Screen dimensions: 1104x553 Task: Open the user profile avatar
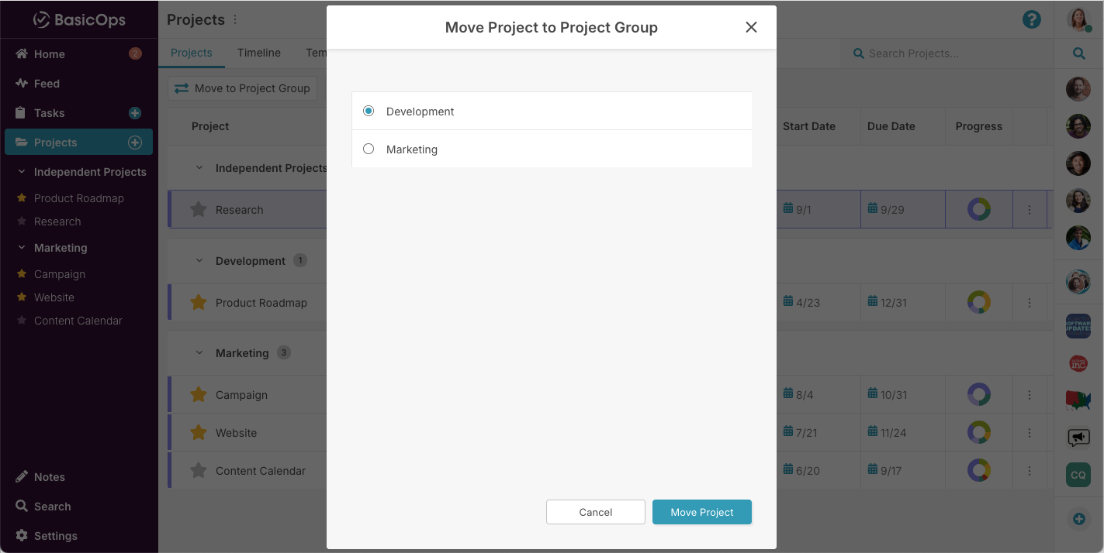[x=1078, y=19]
